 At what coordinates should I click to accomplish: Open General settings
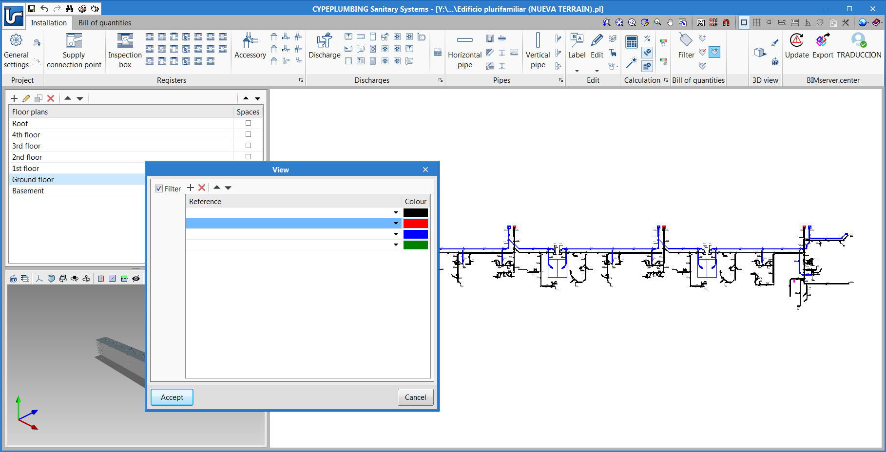(x=16, y=51)
